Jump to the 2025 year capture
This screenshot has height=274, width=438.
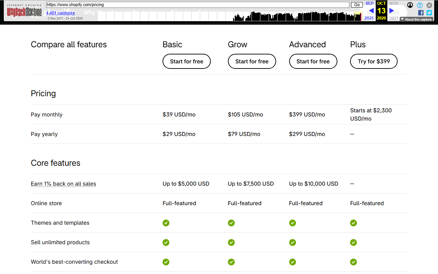tap(369, 18)
